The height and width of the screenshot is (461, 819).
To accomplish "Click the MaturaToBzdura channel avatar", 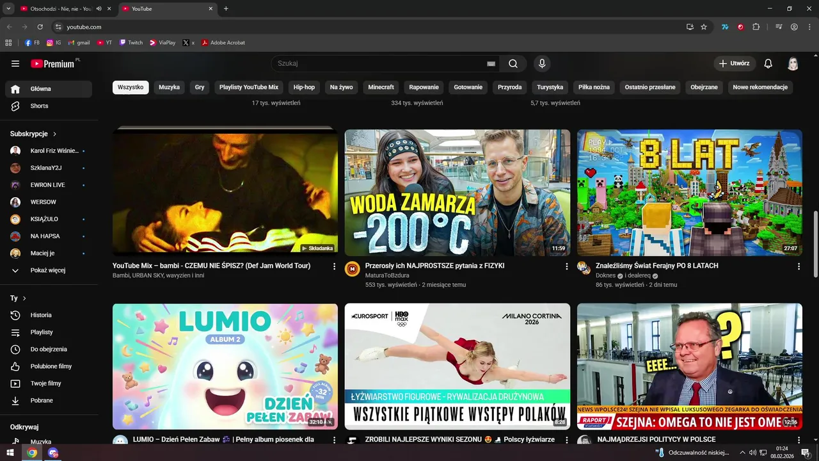I will 352,269.
